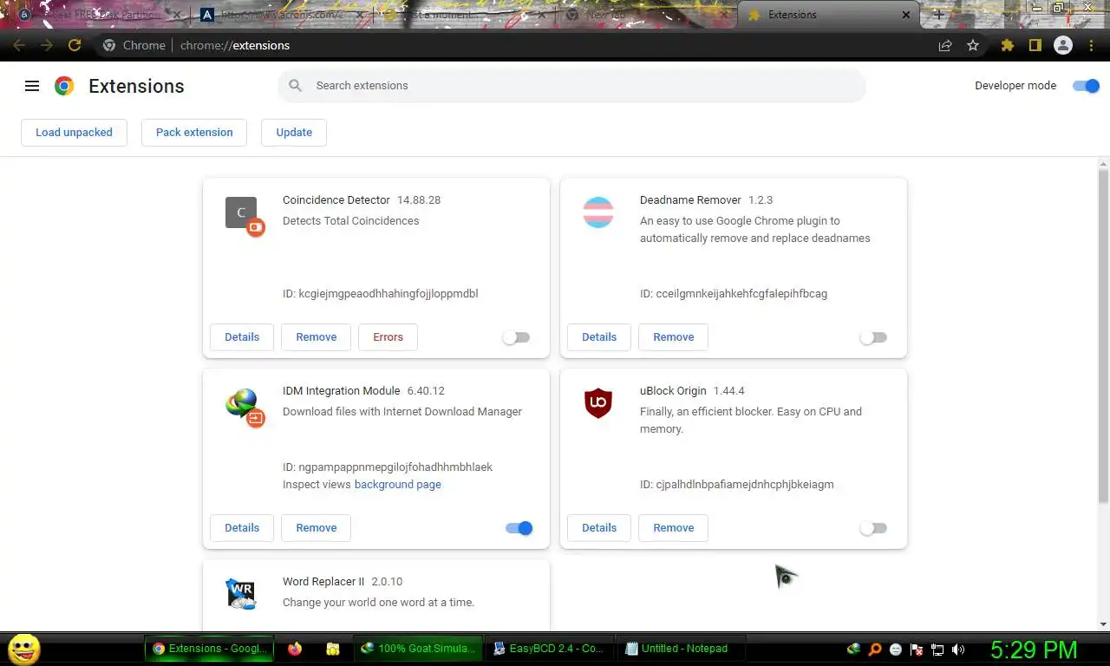Switch to the Acronis tab
Image resolution: width=1110 pixels, height=666 pixels.
(280, 15)
